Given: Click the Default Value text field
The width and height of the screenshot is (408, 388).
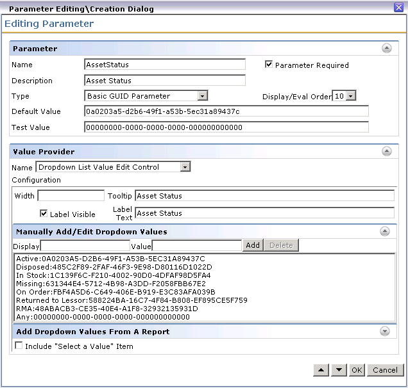Looking at the screenshot, I should point(226,111).
